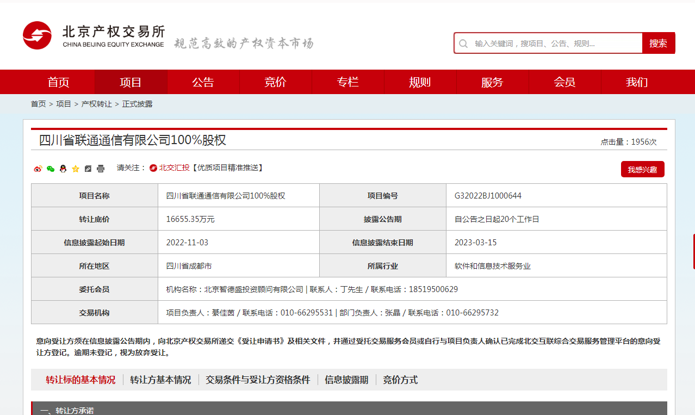
Task: Copy link with the chain icon
Action: point(88,169)
